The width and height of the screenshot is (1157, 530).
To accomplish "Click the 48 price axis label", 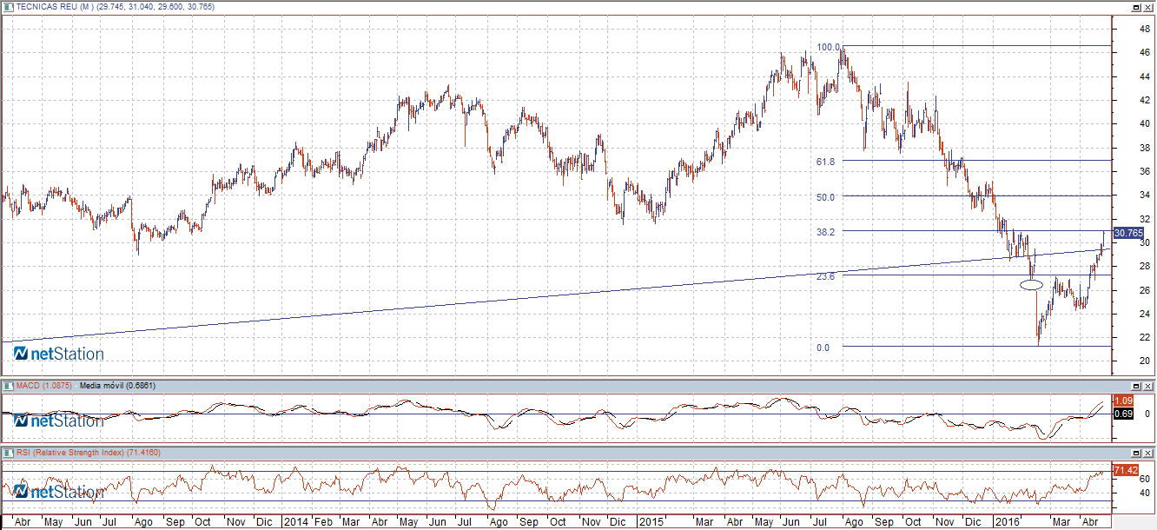I will click(1145, 29).
